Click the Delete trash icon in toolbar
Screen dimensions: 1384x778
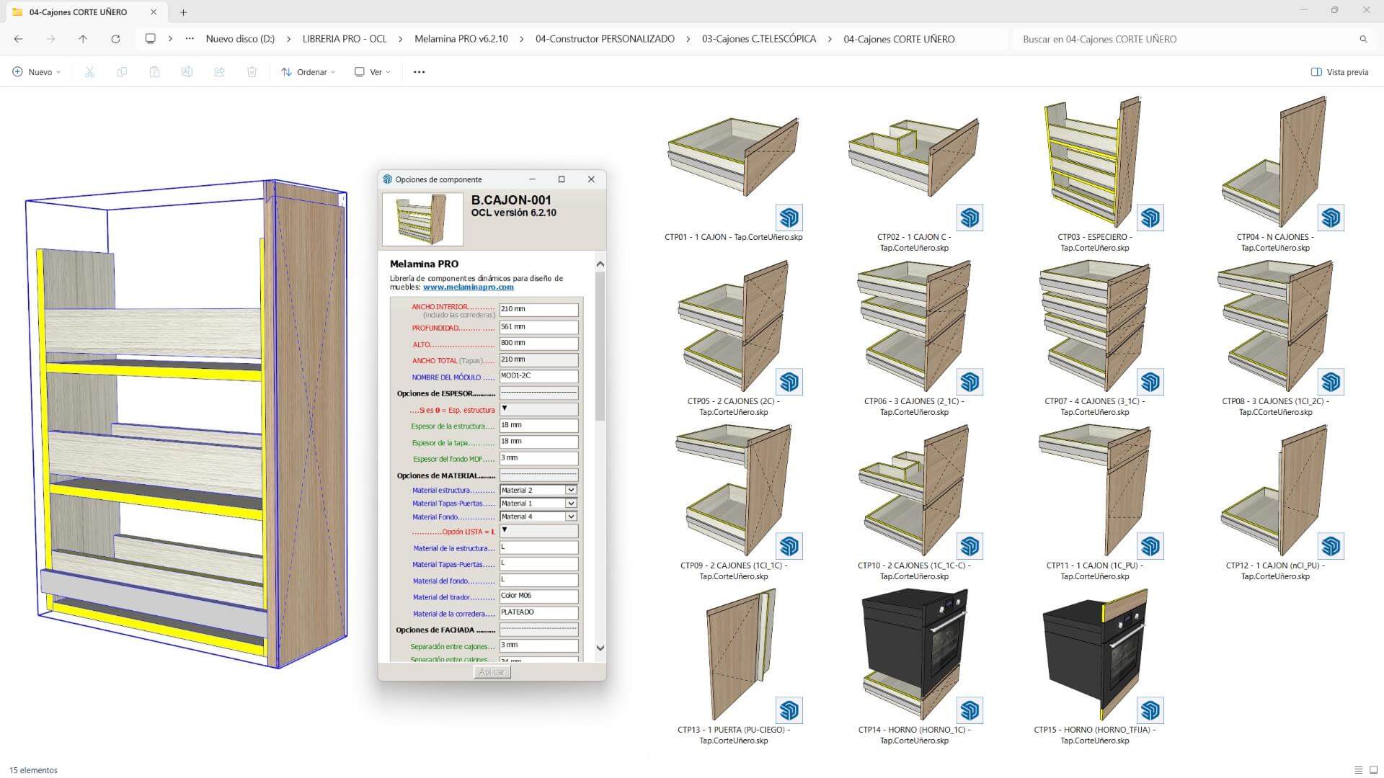252,72
